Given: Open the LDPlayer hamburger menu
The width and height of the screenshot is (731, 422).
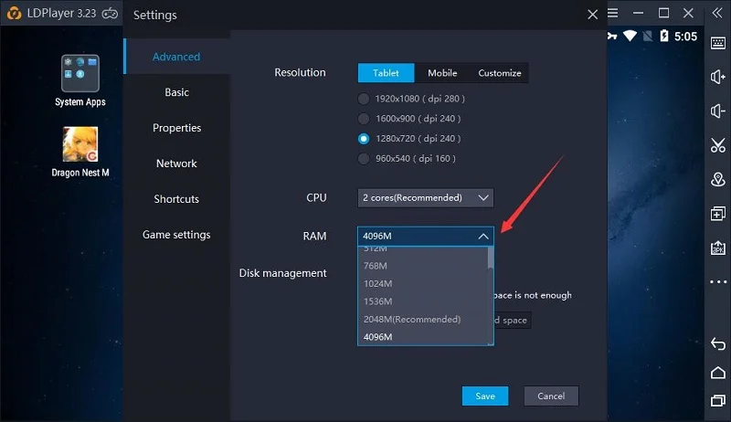Looking at the screenshot, I should tap(613, 13).
